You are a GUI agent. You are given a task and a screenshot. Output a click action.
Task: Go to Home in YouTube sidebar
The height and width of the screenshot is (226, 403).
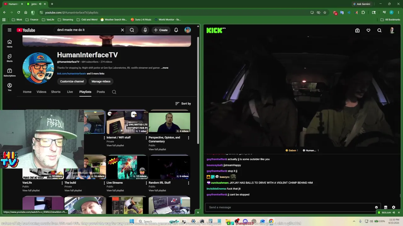click(9, 44)
